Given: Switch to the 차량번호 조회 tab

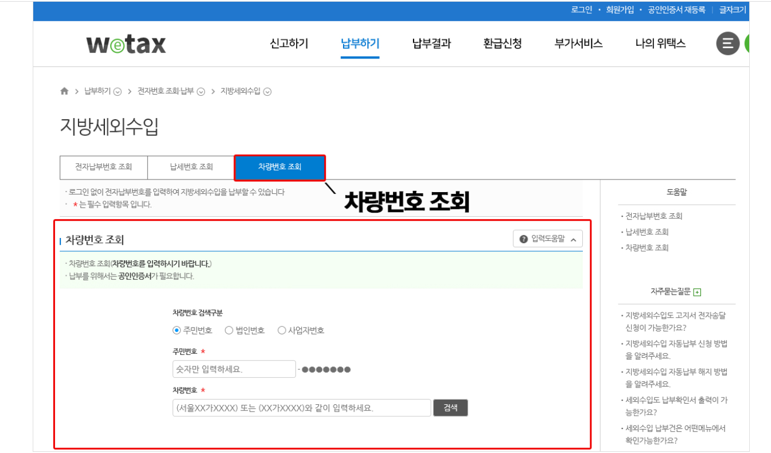Looking at the screenshot, I should 280,167.
